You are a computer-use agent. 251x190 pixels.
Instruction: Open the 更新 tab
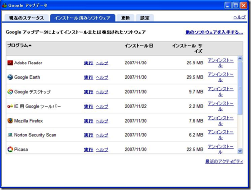tap(125, 18)
